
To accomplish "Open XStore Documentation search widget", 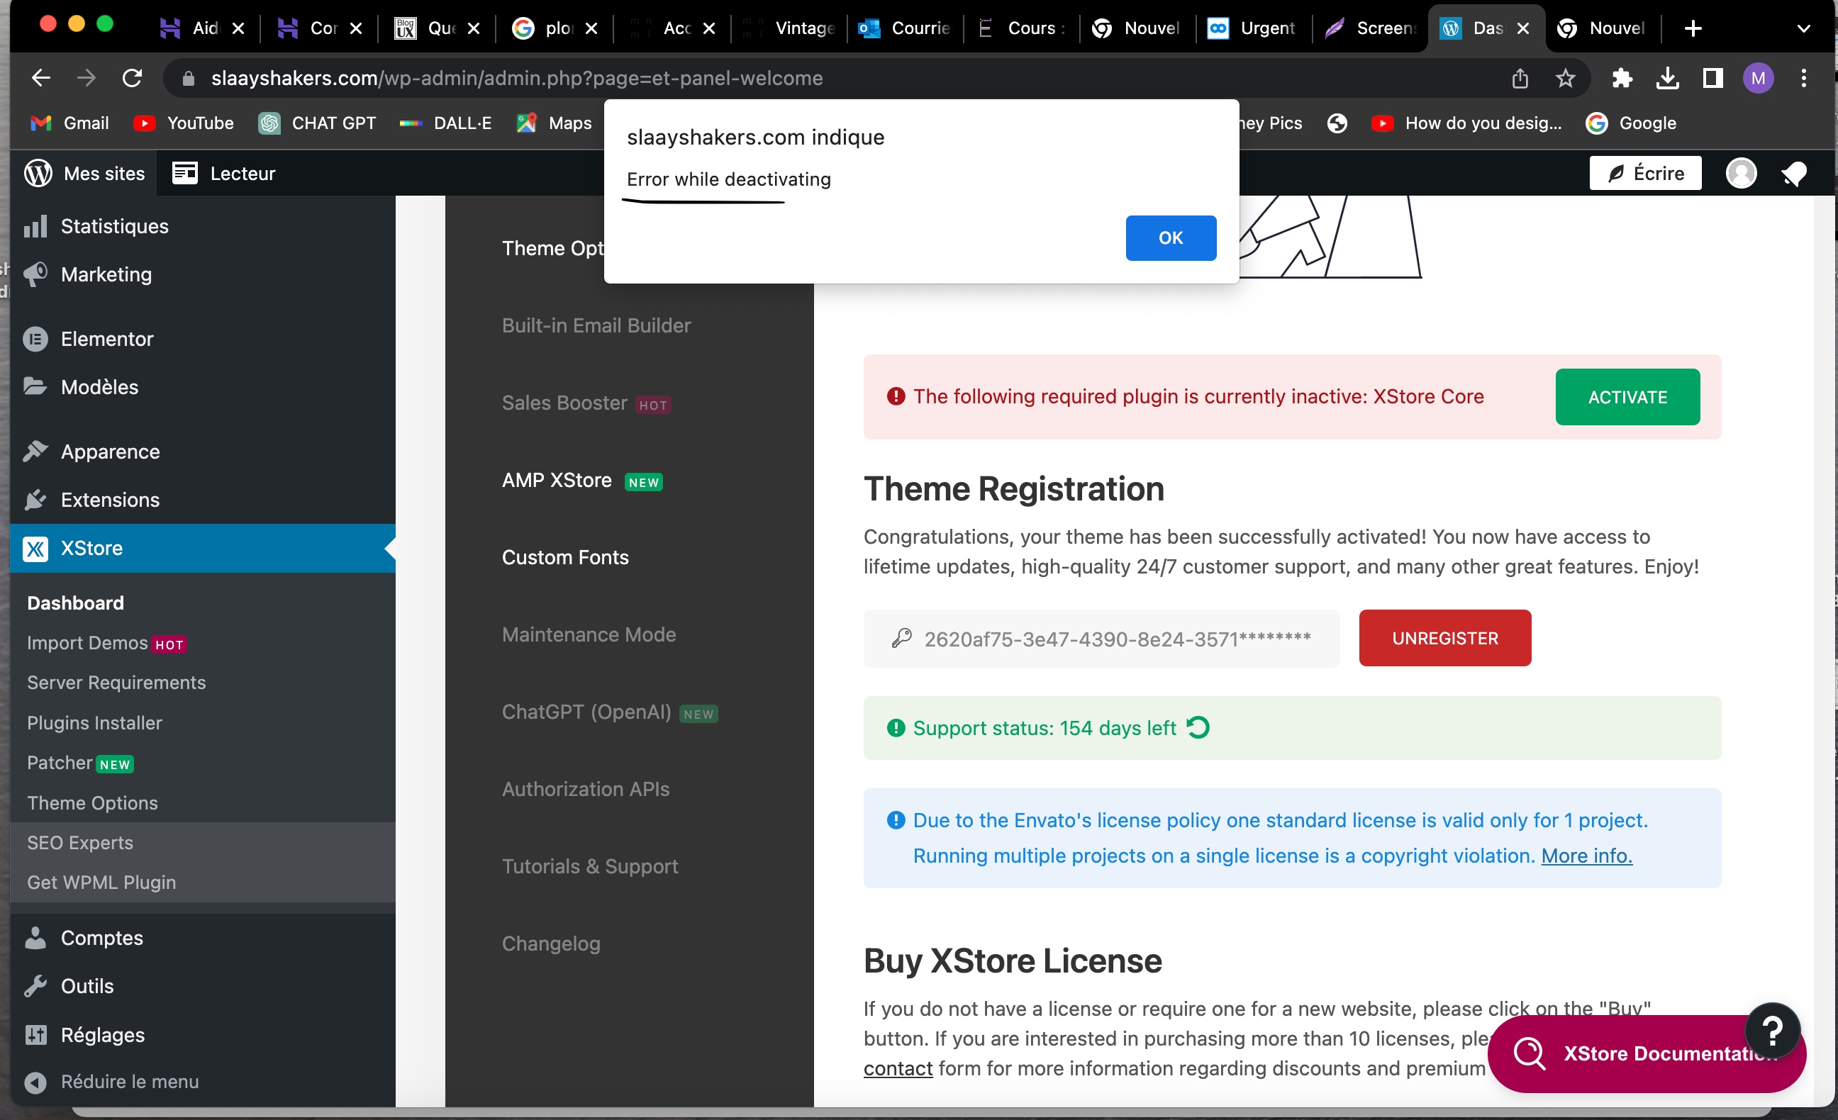I will (1626, 1053).
